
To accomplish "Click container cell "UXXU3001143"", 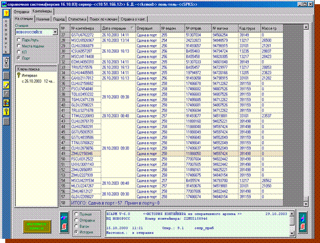I will [86, 164].
